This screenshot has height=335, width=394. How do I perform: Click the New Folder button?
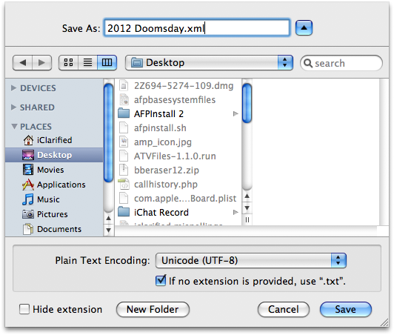[x=153, y=309]
